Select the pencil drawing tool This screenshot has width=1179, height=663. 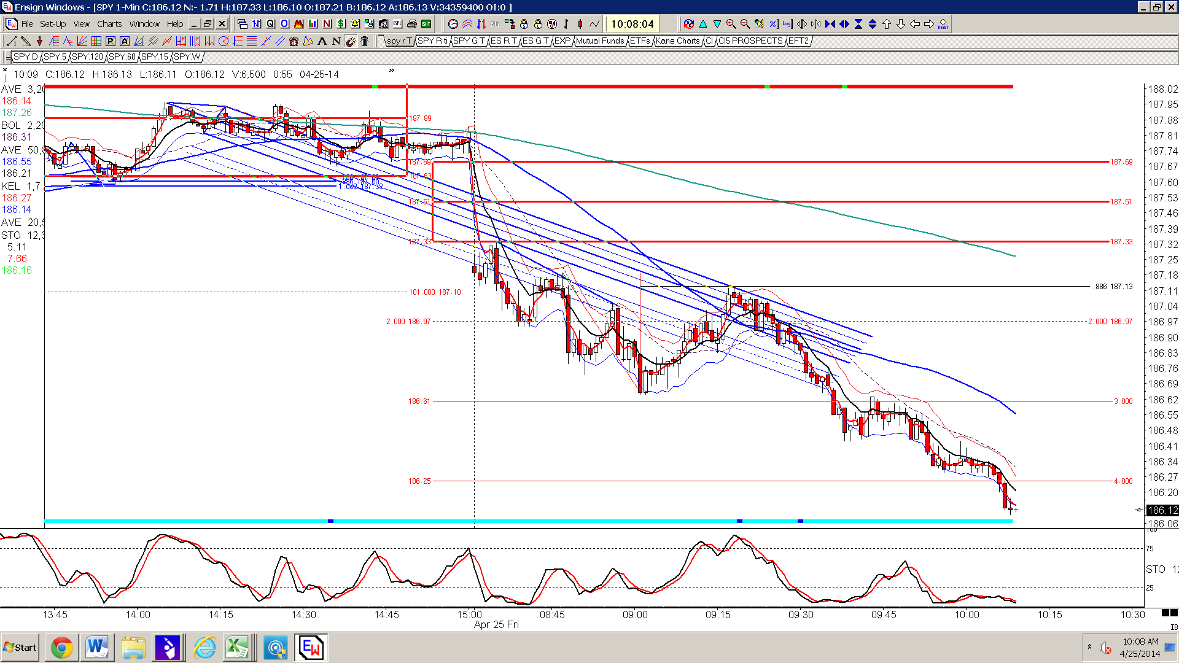pyautogui.click(x=26, y=41)
